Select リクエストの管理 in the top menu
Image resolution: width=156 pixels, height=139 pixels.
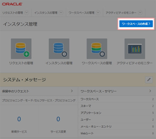click(12, 13)
